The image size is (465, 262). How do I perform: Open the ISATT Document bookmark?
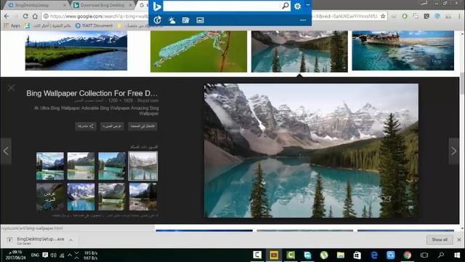click(94, 26)
